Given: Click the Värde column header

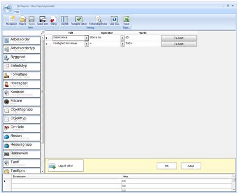Looking at the screenshot, I should 143,33.
